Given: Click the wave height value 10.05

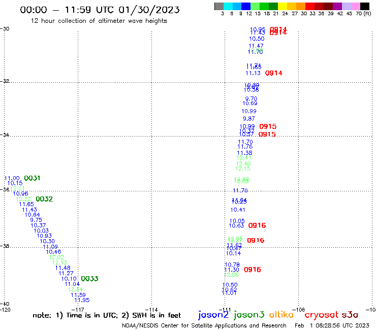Looking at the screenshot, I should click(237, 221).
